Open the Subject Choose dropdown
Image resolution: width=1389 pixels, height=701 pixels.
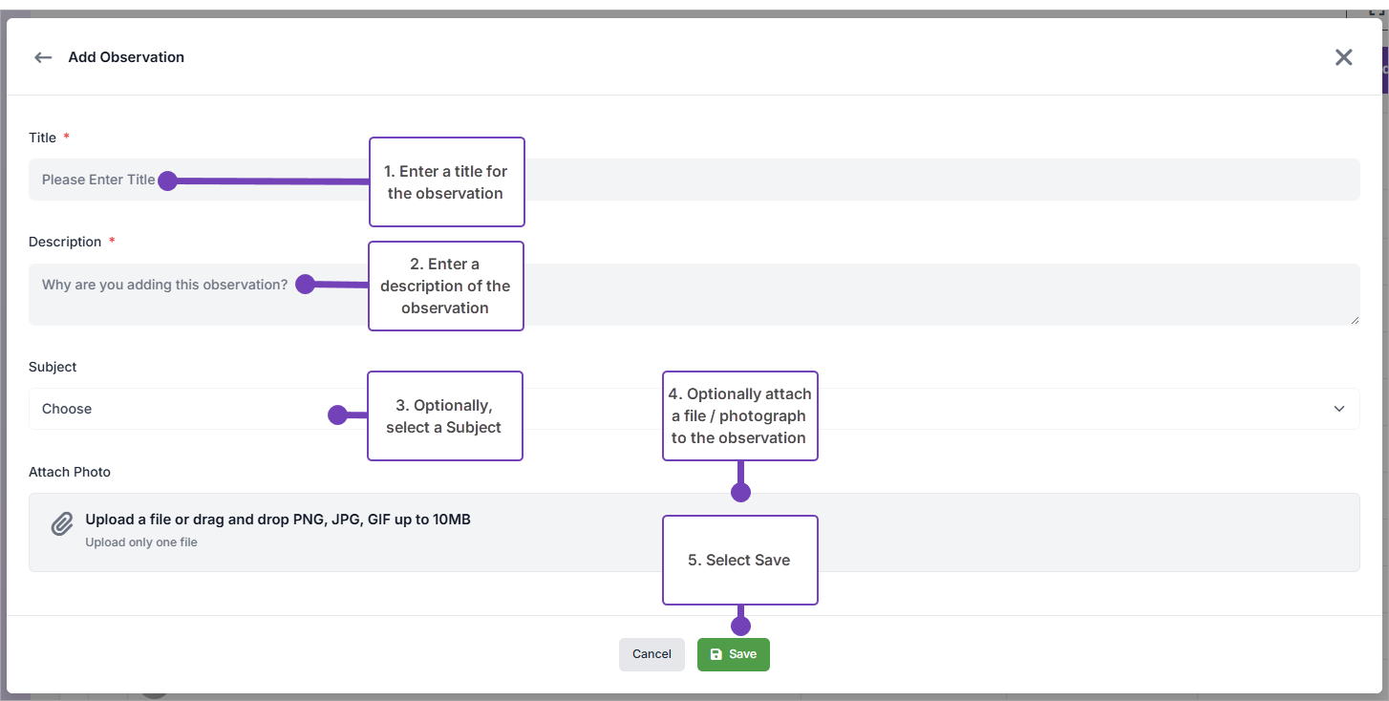[x=191, y=409]
